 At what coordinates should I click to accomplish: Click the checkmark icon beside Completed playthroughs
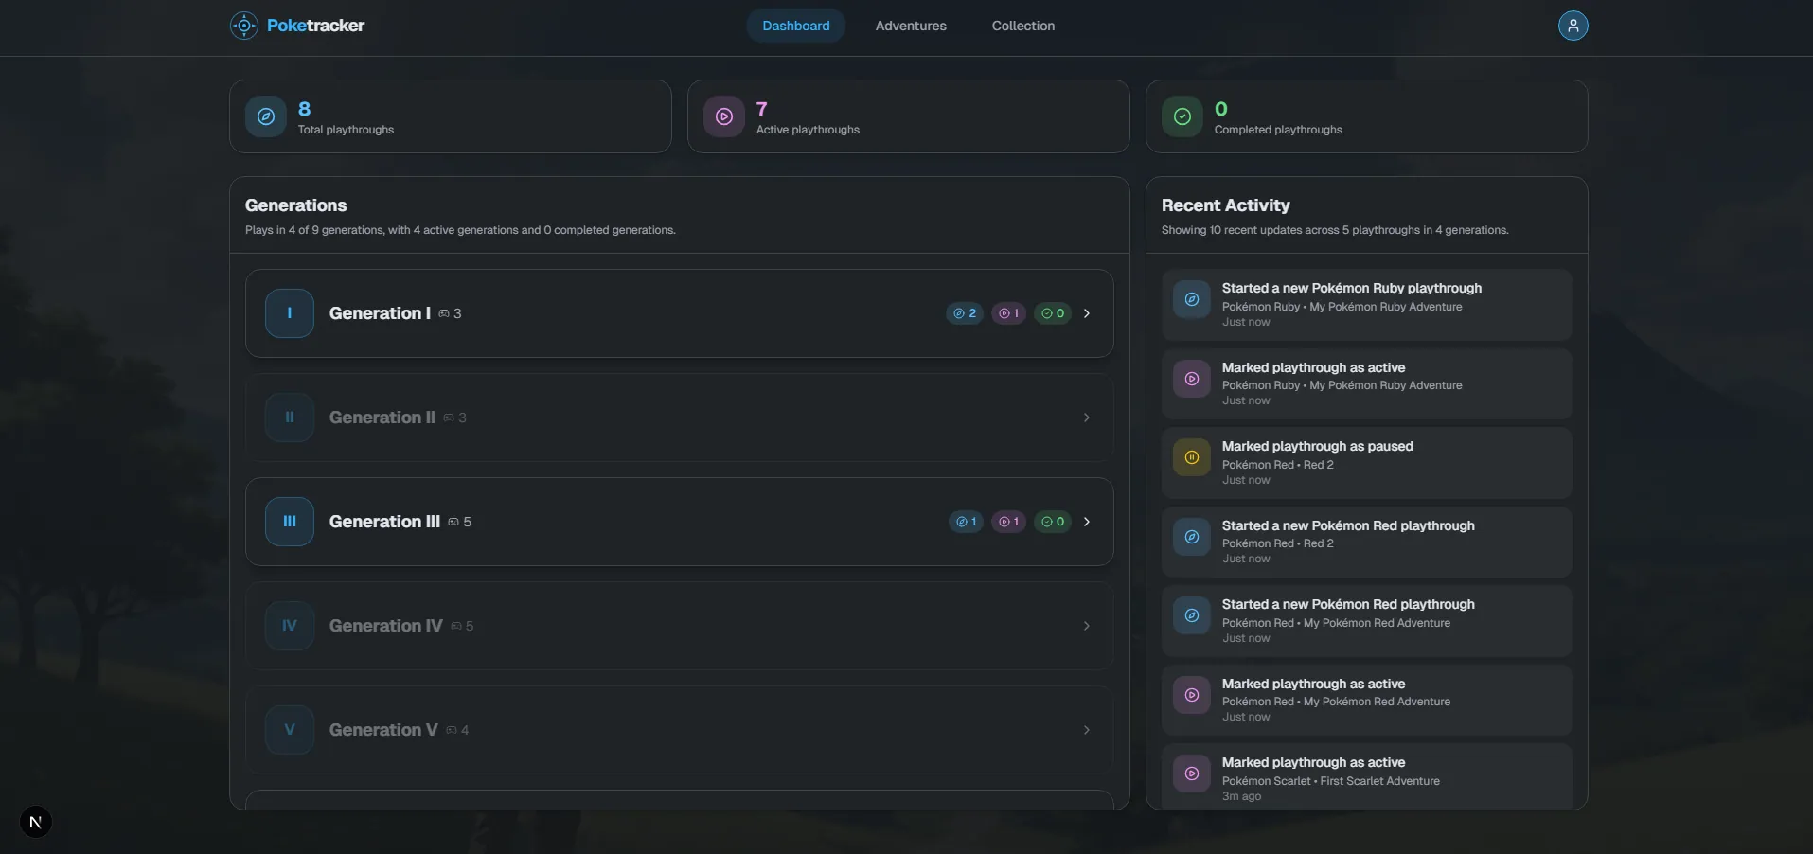click(x=1182, y=116)
